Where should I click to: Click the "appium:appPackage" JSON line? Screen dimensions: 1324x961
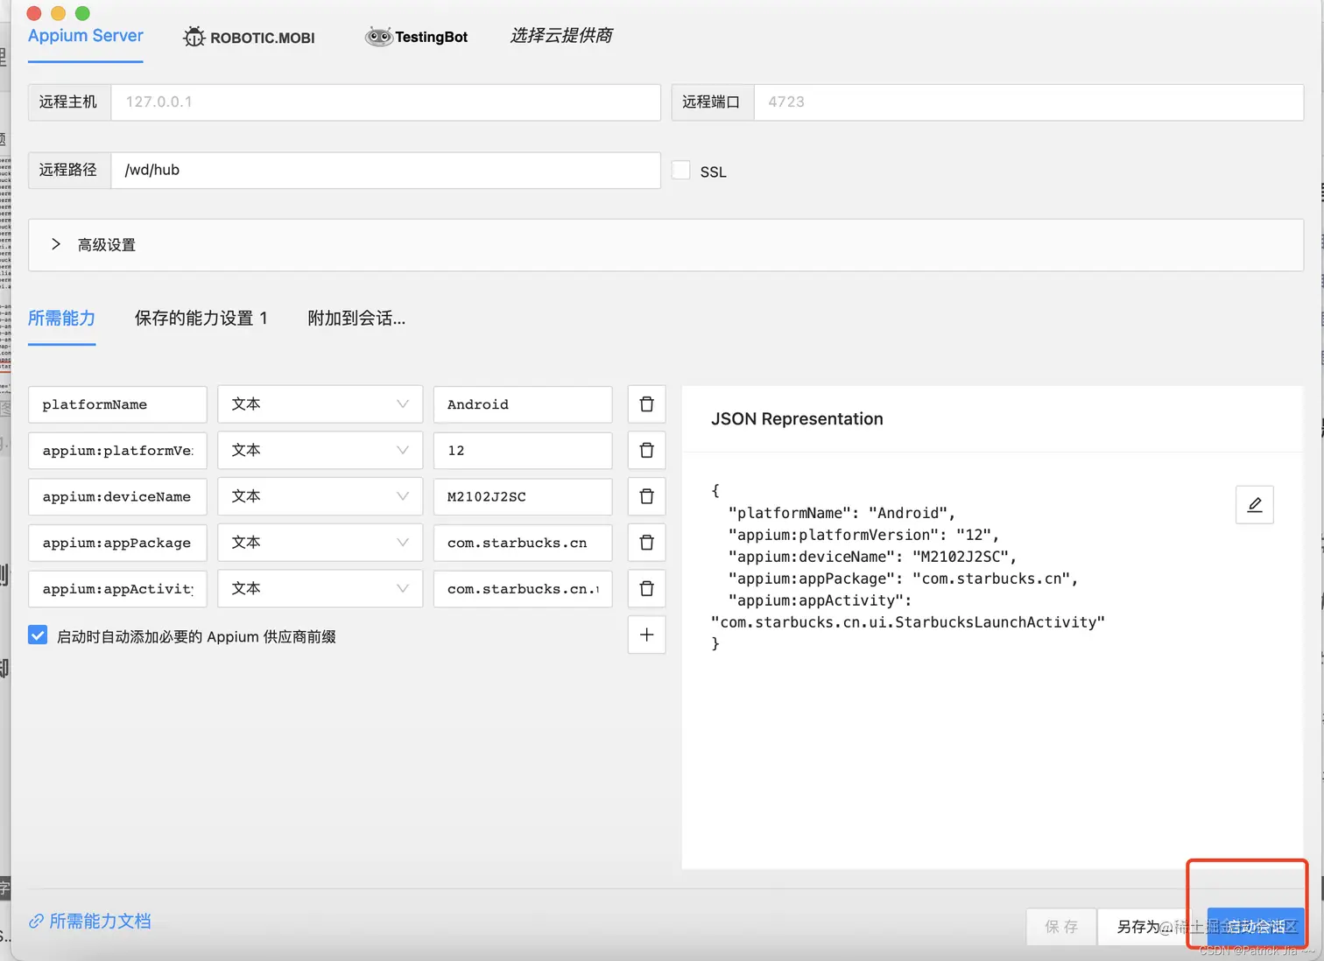click(903, 579)
